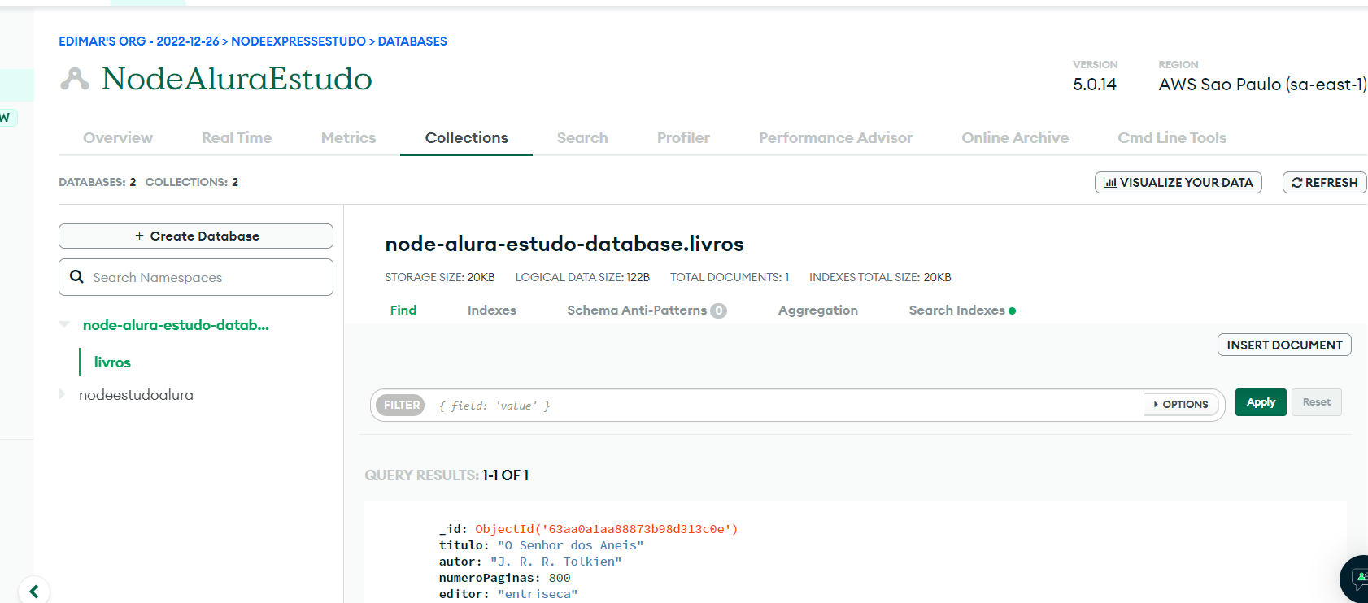Open Cmd Line Tools tab
The width and height of the screenshot is (1368, 603).
click(x=1172, y=138)
